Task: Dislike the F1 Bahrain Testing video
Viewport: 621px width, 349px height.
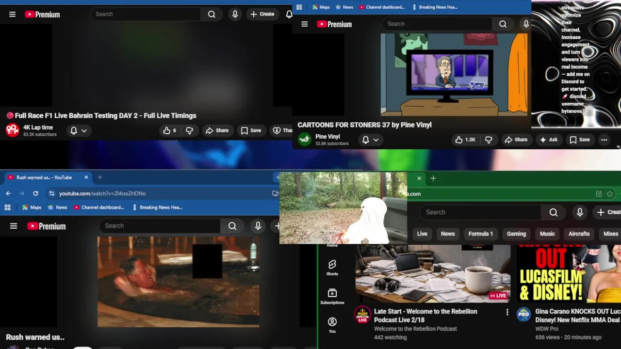Action: [x=190, y=130]
